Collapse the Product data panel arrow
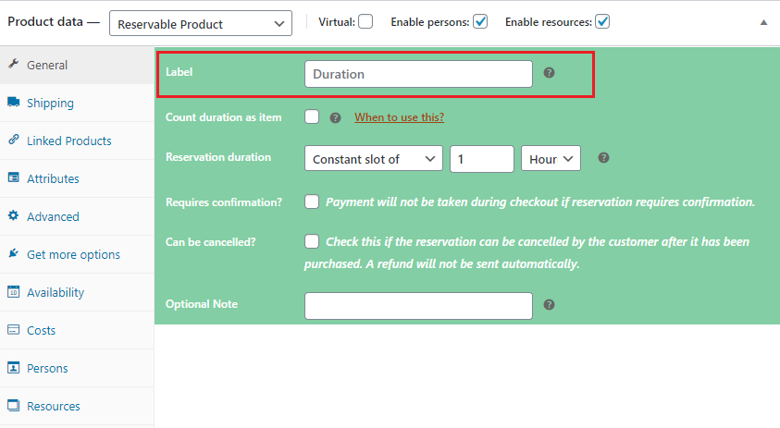Image resolution: width=780 pixels, height=428 pixels. (x=763, y=22)
